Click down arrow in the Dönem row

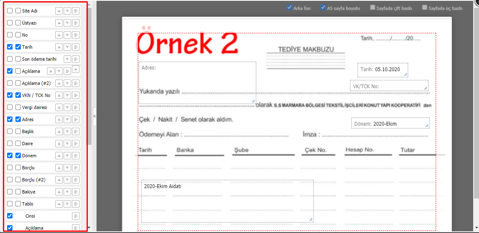tap(67, 156)
